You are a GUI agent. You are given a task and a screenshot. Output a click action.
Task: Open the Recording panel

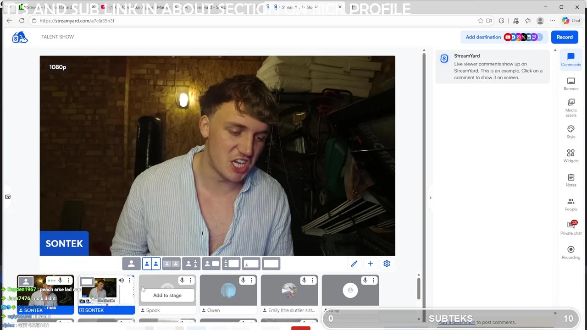click(x=571, y=252)
